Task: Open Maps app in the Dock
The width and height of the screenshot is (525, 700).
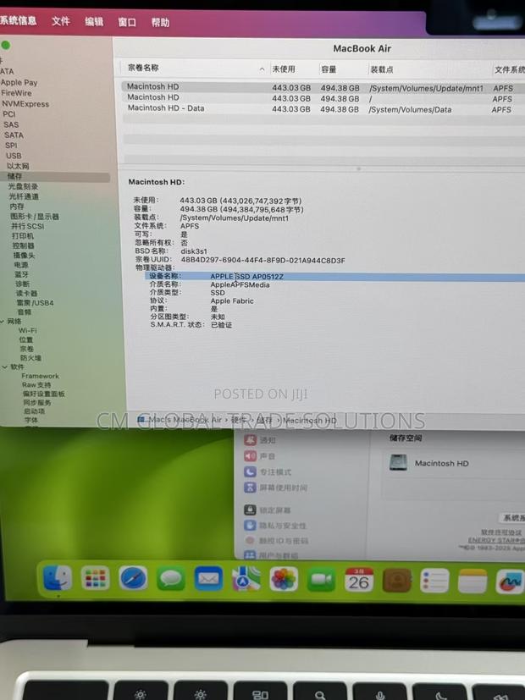Action: [x=246, y=579]
